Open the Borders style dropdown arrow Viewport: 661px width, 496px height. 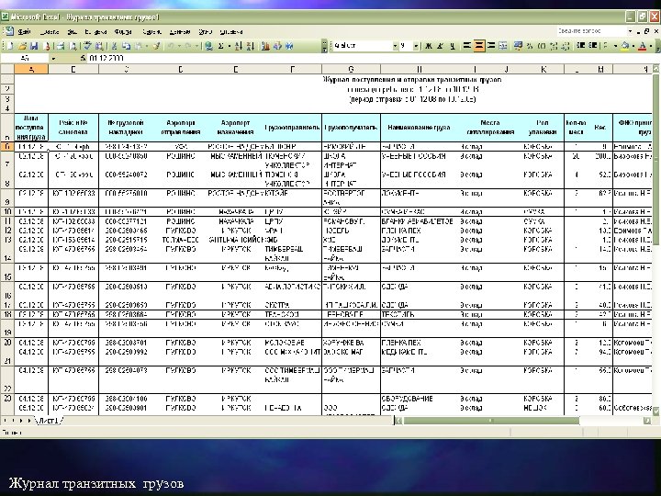click(615, 46)
